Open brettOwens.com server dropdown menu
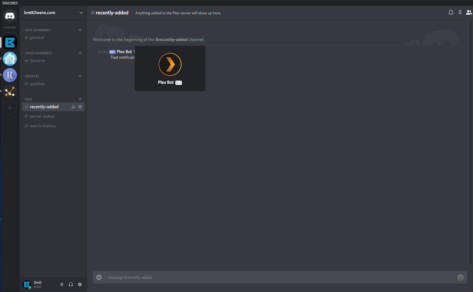The height and width of the screenshot is (292, 473). [81, 13]
